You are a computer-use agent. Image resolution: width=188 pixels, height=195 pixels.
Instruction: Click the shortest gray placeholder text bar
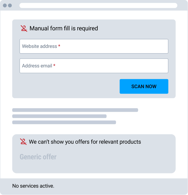59,116
